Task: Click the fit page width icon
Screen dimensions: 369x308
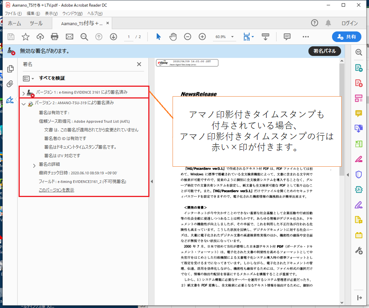Action: 247,37
